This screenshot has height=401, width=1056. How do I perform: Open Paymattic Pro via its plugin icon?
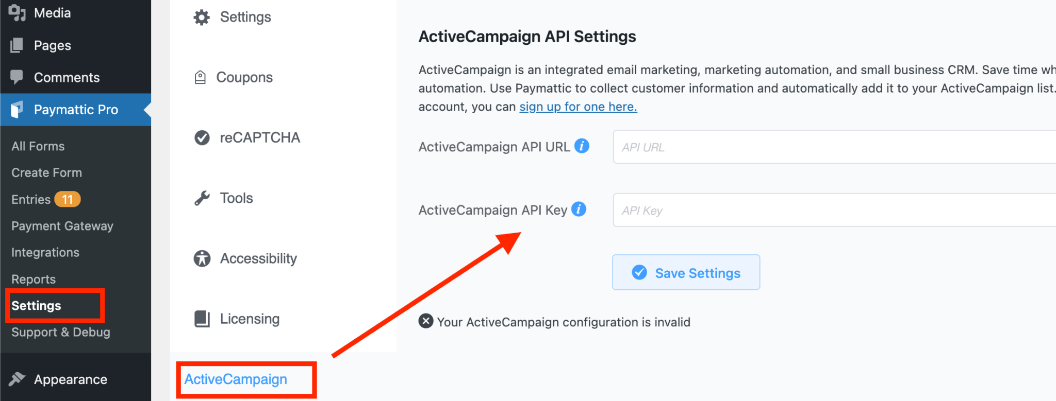coord(16,109)
